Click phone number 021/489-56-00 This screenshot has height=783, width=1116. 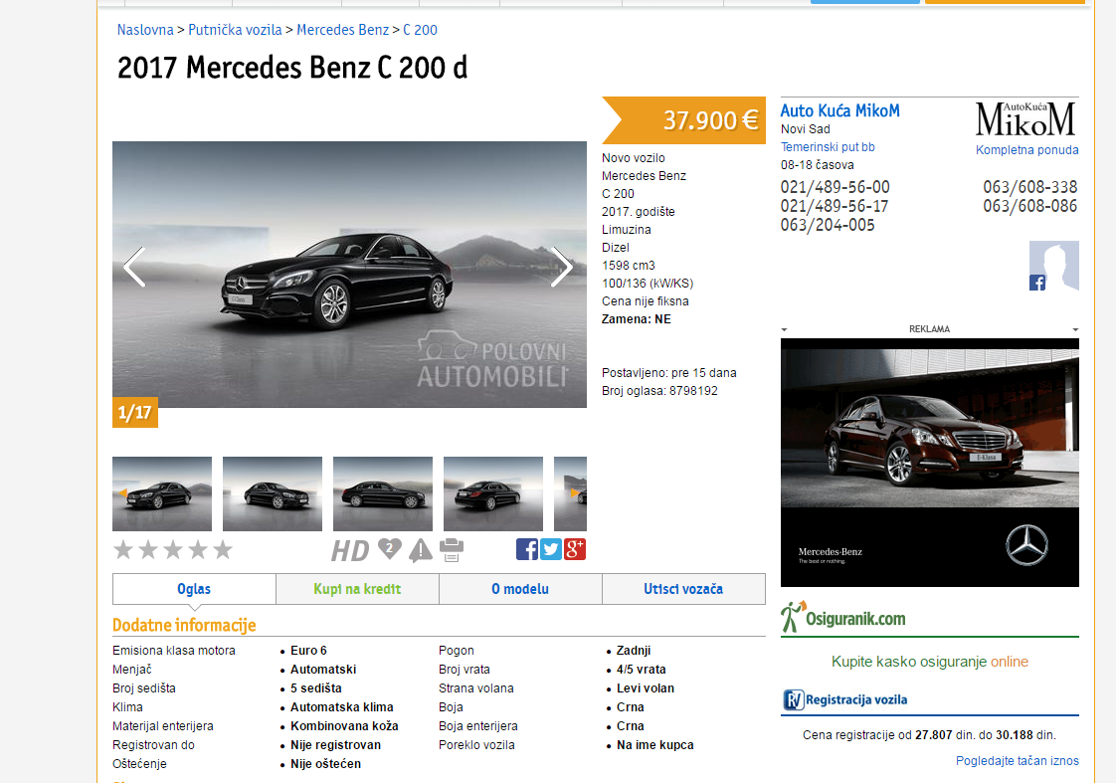835,187
